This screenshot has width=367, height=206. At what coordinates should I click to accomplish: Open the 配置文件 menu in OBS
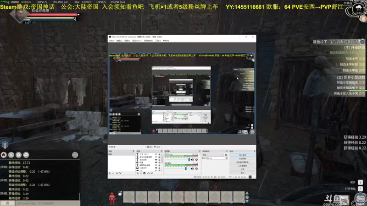137,41
